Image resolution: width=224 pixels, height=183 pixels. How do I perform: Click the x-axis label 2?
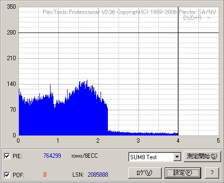pyautogui.click(x=98, y=141)
